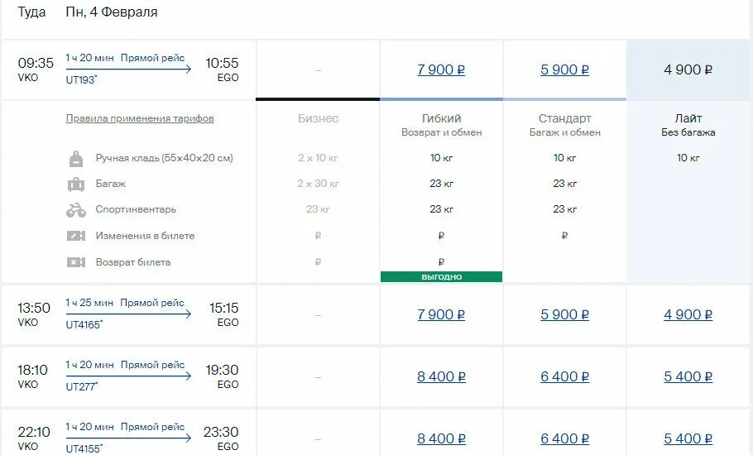Choose the selected 4 900 ₽ Лайт fare cell

pyautogui.click(x=688, y=70)
